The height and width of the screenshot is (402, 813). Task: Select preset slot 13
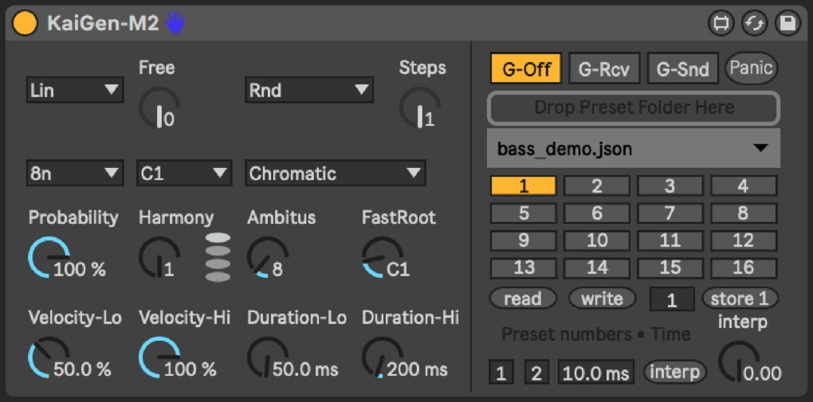pos(523,268)
